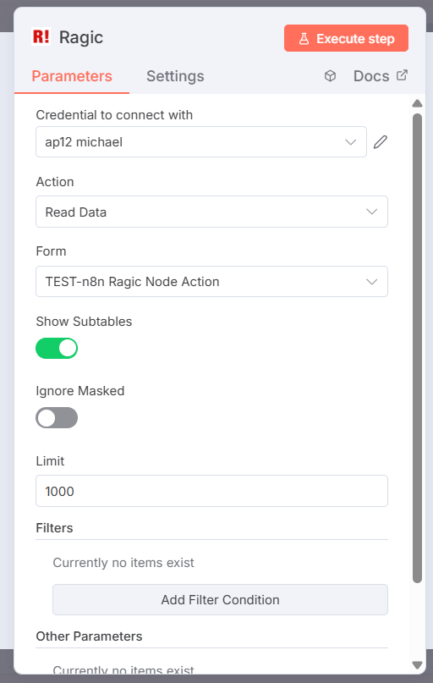Click the external link icon after Docs
Image resolution: width=433 pixels, height=683 pixels.
point(402,75)
